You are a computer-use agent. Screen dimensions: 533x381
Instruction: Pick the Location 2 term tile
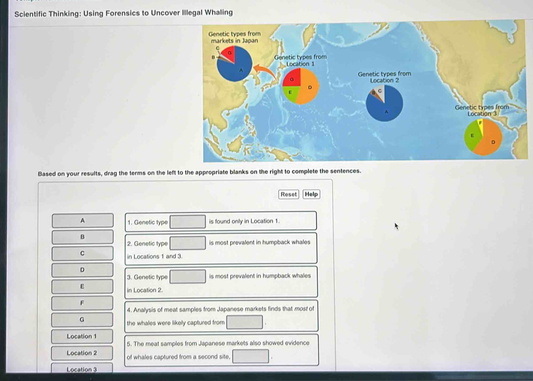point(83,353)
